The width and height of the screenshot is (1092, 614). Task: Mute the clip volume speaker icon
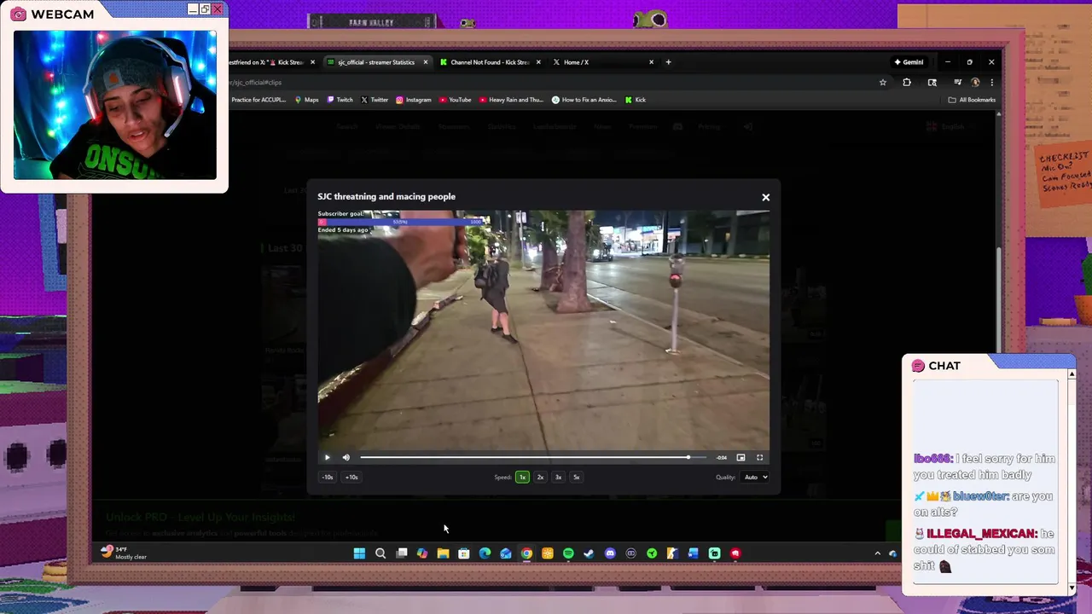click(x=346, y=457)
